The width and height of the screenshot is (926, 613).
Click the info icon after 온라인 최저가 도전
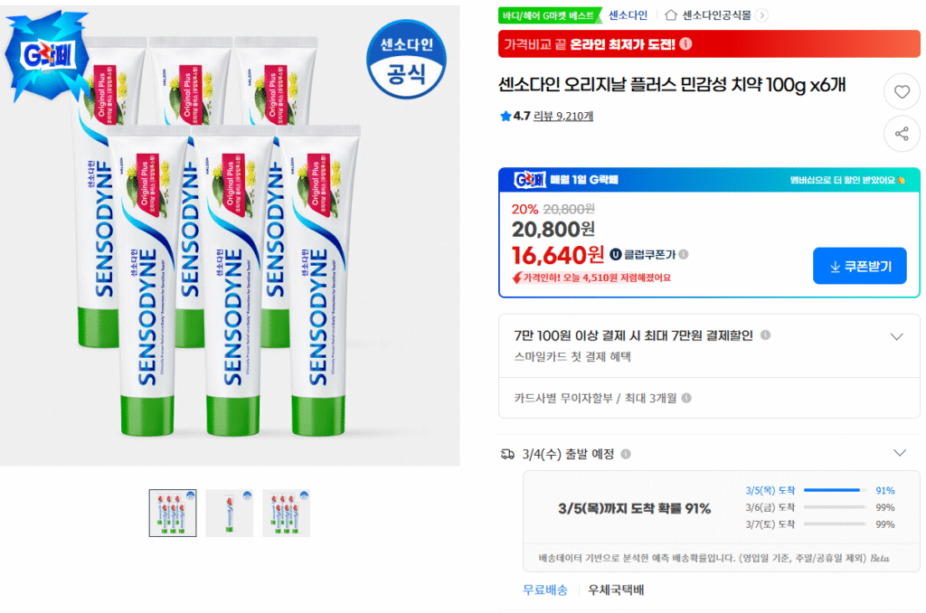click(685, 42)
